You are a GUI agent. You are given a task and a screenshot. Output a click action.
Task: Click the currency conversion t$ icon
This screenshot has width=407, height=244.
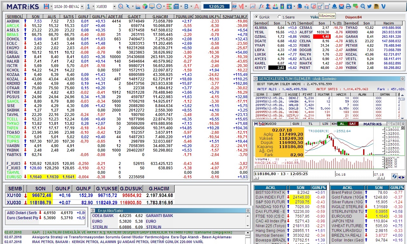[307, 7]
